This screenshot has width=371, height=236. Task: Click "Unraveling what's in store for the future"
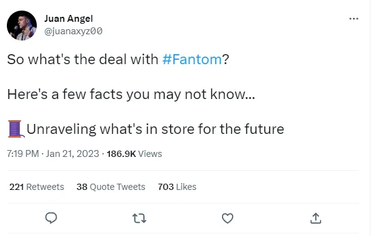(155, 130)
